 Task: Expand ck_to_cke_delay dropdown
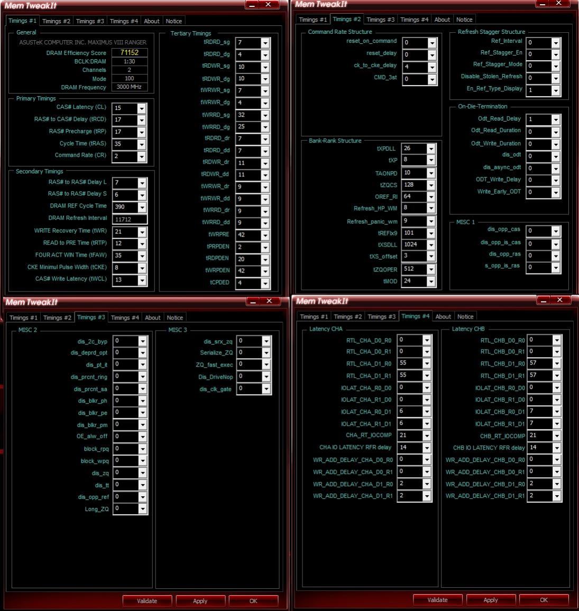tap(432, 67)
